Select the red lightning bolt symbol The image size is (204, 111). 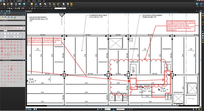pos(2,51)
